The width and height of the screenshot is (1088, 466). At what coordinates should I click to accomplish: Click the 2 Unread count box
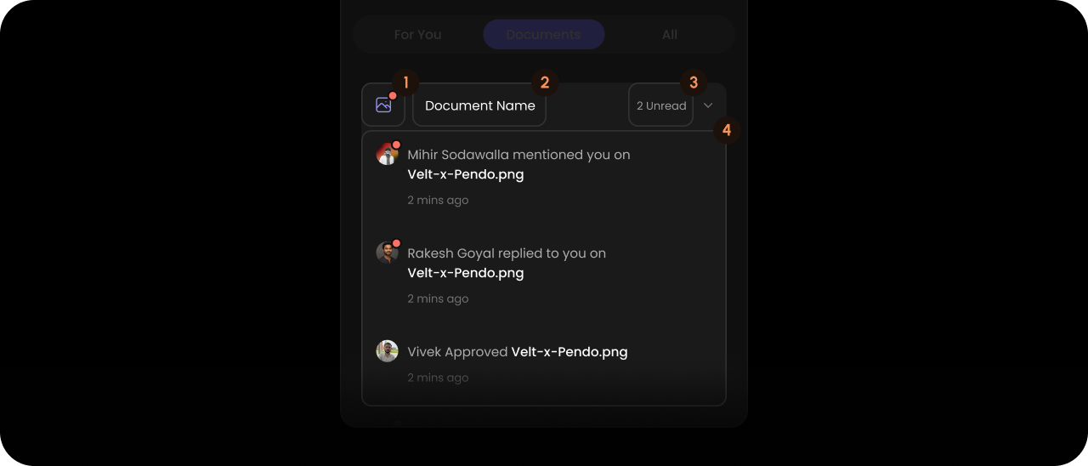coord(661,105)
